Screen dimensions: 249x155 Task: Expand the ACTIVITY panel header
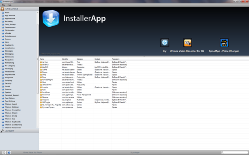pos(19,131)
